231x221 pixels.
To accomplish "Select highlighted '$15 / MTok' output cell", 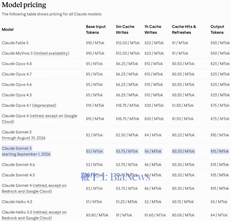I will (220, 151).
